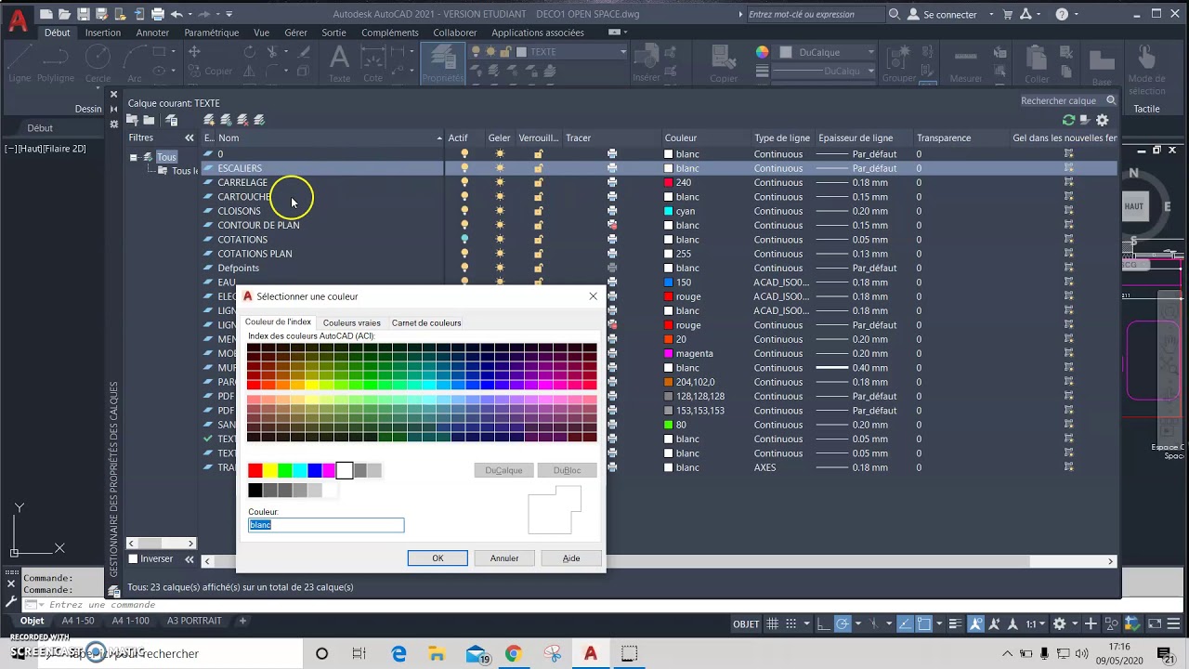Click the plot icon for CARRELAGE layer
Image resolution: width=1189 pixels, height=669 pixels.
coord(612,182)
